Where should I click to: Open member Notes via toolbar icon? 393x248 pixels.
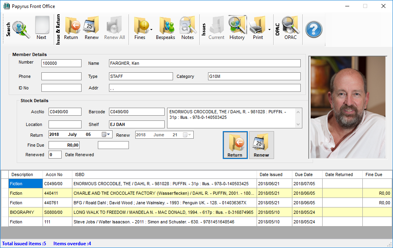click(x=187, y=28)
